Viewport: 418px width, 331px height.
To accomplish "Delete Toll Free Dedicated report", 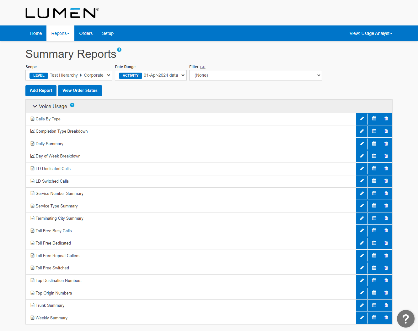I will (x=386, y=243).
